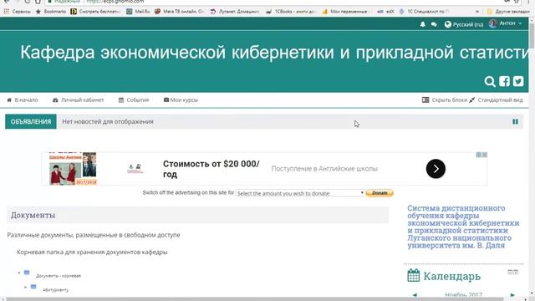The width and height of the screenshot is (535, 301).
Task: Select the Абитуриенту folder
Action: coord(56,290)
